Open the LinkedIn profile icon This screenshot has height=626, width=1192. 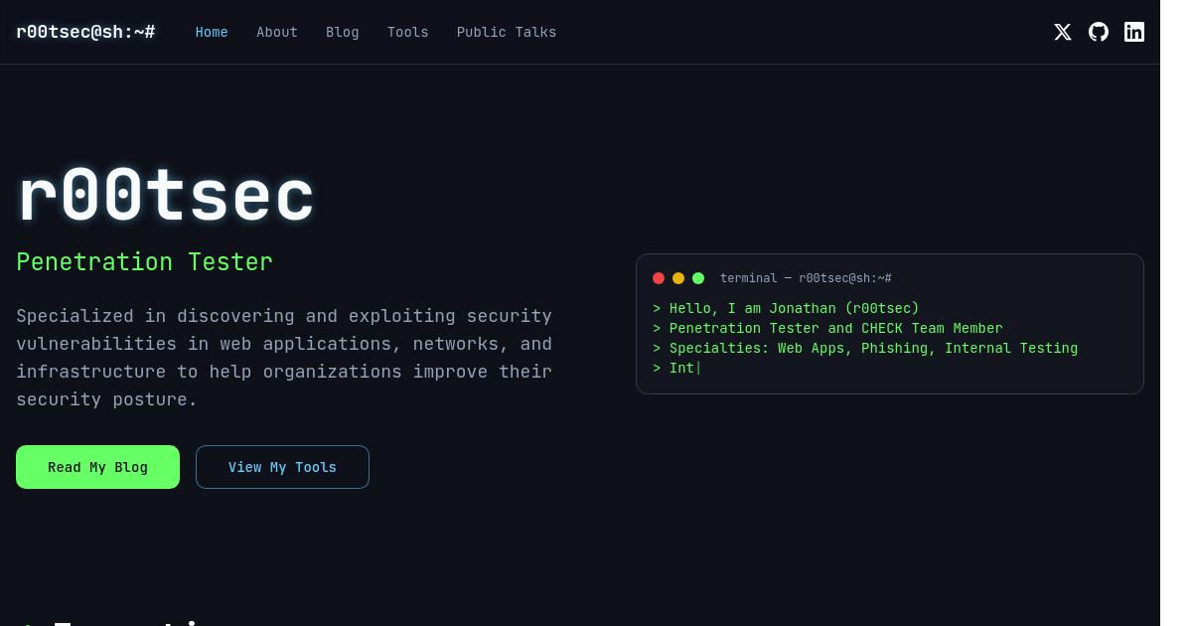pos(1134,32)
